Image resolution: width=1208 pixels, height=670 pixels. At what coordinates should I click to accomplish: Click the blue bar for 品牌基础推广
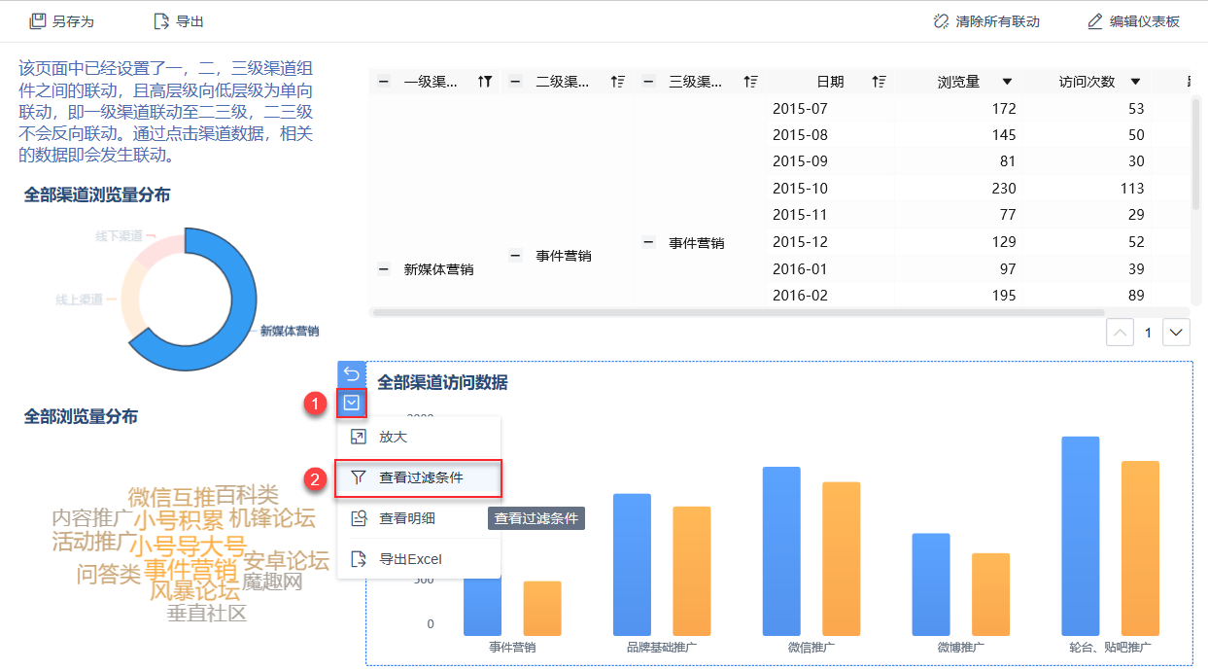(x=633, y=564)
